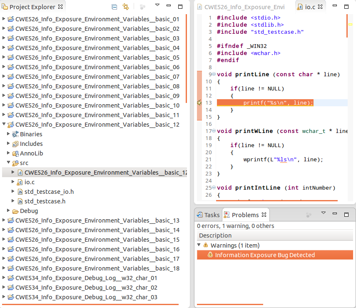This screenshot has height=308, width=356.
Task: Click the std_testcase_io.h header file icon
Action: 20,192
